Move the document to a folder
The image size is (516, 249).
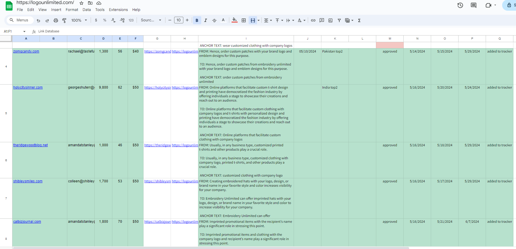pyautogui.click(x=90, y=3)
